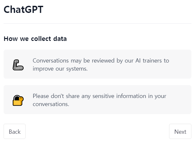Click the word 'conversations.' under the lock notice
Image resolution: width=195 pixels, height=146 pixels.
click(51, 104)
